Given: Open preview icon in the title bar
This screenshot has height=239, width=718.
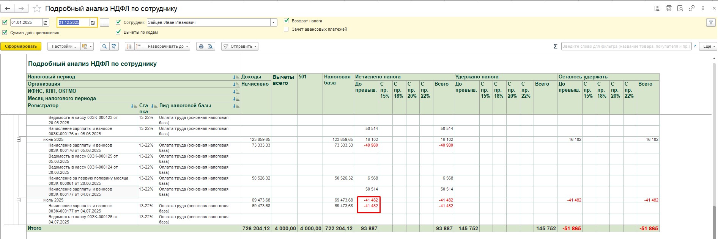Looking at the screenshot, I should click(x=680, y=8).
